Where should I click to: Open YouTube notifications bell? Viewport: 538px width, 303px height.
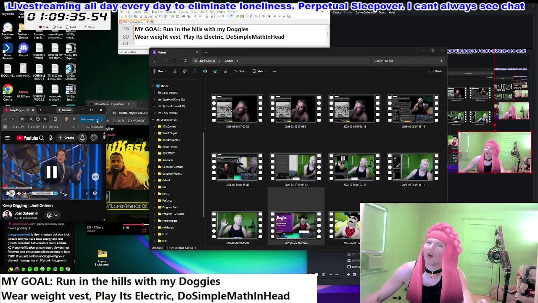(x=82, y=138)
